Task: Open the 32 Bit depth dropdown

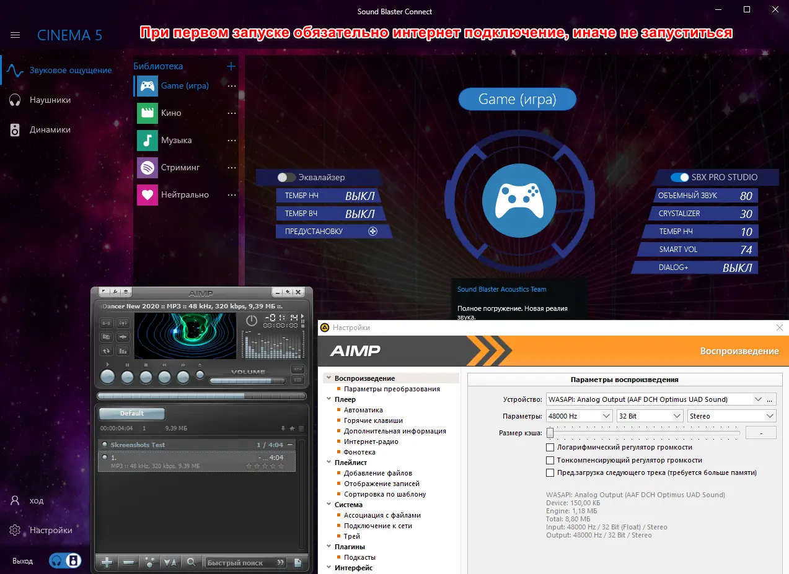Action: click(x=650, y=416)
